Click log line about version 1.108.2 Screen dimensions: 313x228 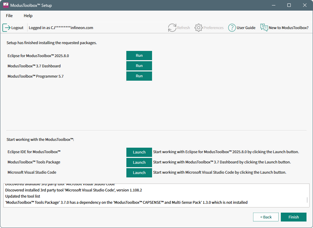click(74, 190)
